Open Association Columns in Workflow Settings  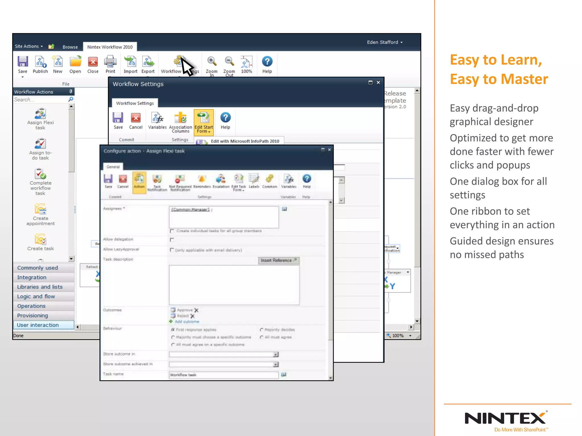(180, 122)
